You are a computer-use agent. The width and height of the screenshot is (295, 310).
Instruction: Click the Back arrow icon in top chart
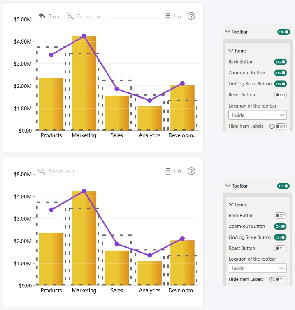click(x=42, y=16)
